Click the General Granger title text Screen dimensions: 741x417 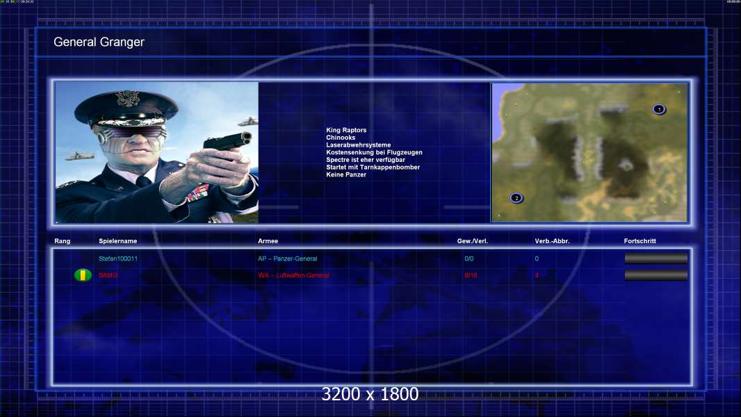99,42
